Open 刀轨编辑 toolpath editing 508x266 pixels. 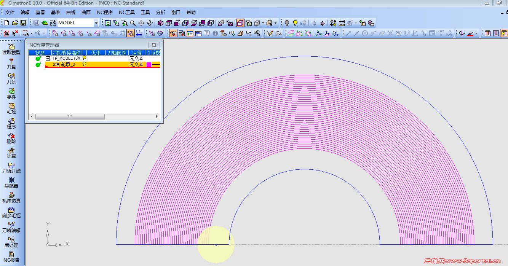11,227
